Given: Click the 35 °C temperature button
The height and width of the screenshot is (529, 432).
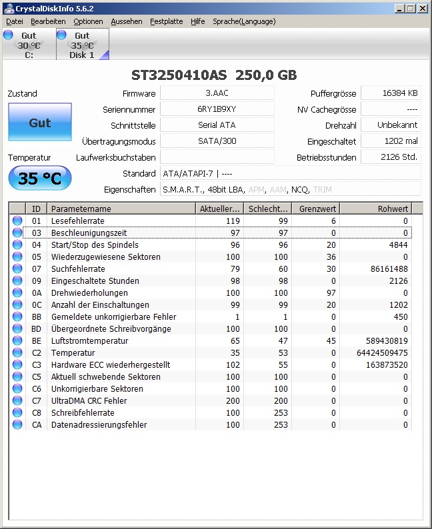Looking at the screenshot, I should pos(40,178).
